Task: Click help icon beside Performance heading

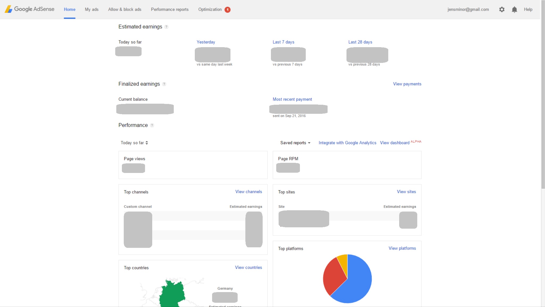Action: pyautogui.click(x=152, y=126)
